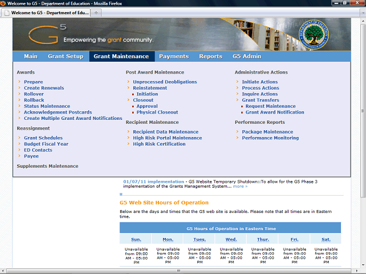Open ED Contacts under Reassignment
This screenshot has height=274, width=366.
(x=38, y=150)
